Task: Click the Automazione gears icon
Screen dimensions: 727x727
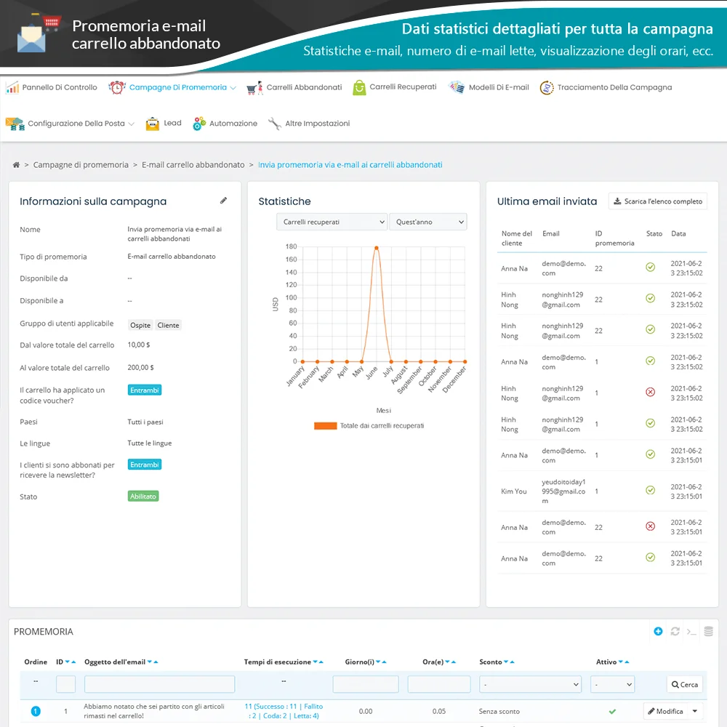Action: coord(197,124)
